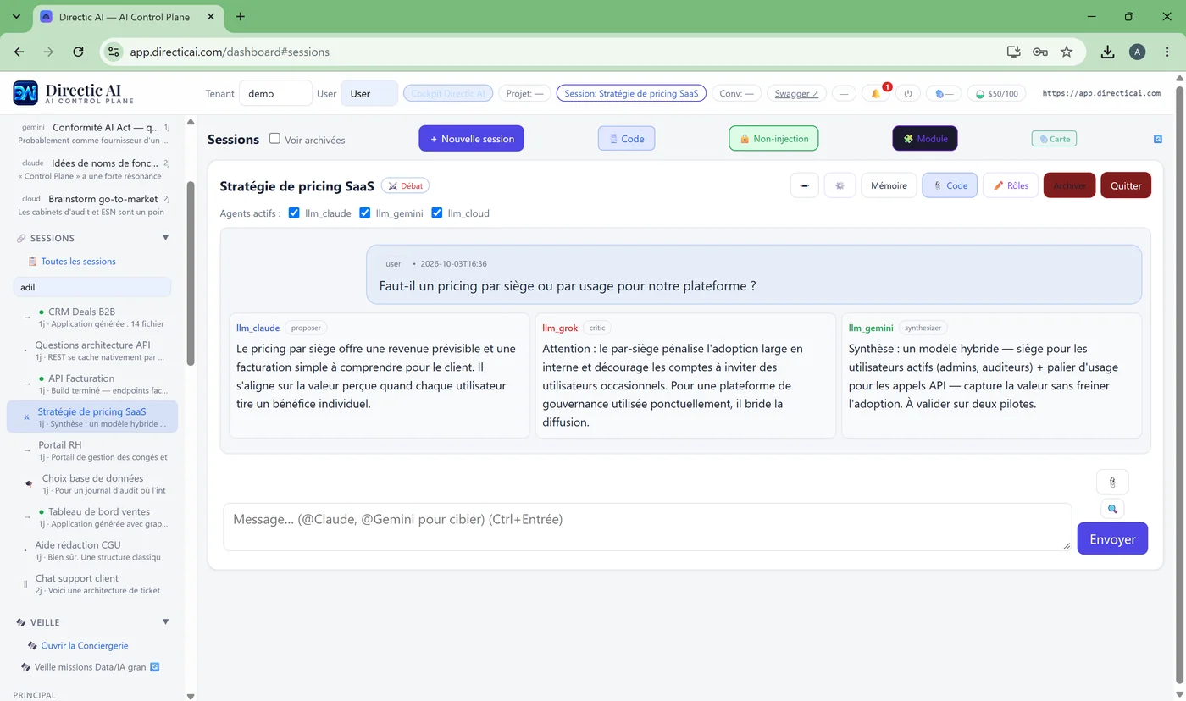
Task: Collapse the SESSIONS sidebar section
Action: coord(165,238)
